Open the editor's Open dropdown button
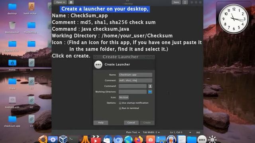 coord(60,2)
